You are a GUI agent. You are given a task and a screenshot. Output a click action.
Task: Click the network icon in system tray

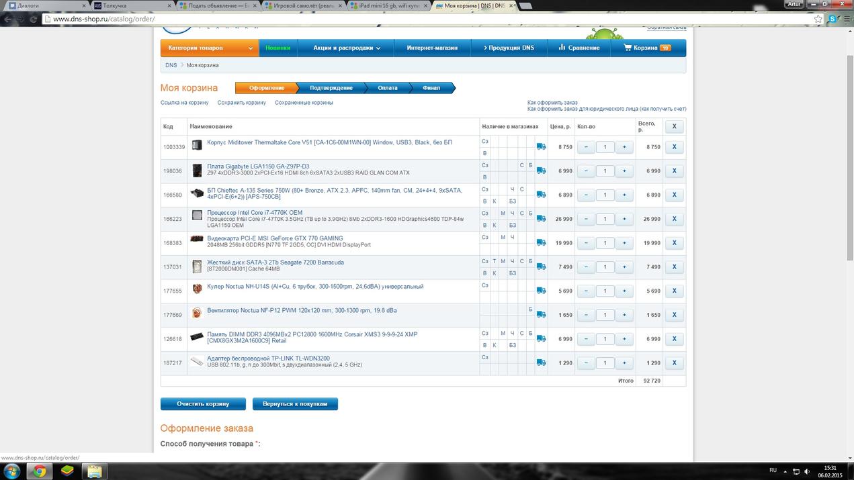(796, 471)
